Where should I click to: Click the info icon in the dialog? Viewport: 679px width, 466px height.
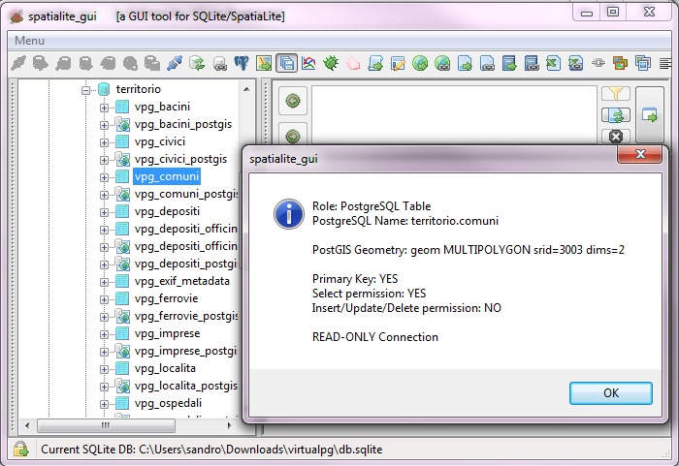tap(288, 214)
